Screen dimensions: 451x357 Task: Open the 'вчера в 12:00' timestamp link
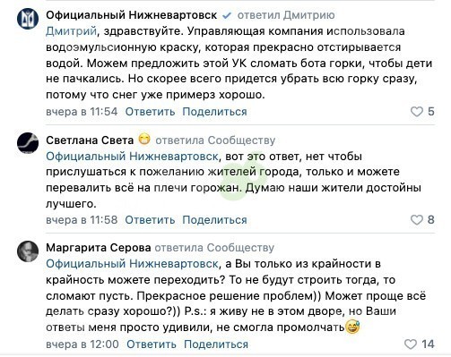click(82, 344)
